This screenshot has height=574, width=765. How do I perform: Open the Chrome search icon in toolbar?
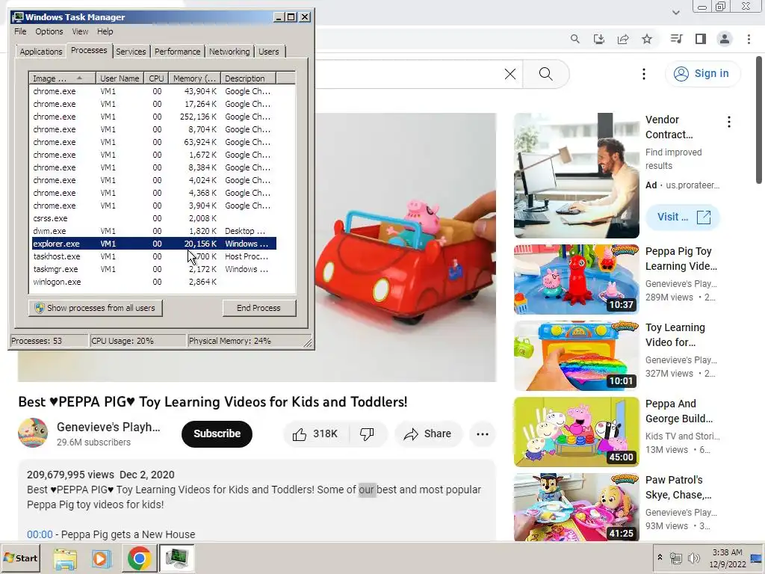tap(574, 39)
